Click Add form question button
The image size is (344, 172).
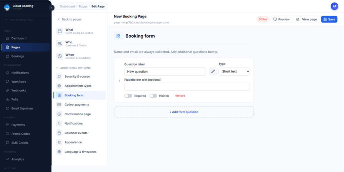pos(183,112)
